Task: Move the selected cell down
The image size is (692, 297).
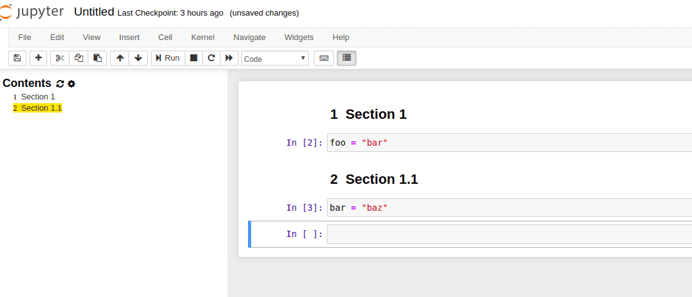Action: (138, 58)
